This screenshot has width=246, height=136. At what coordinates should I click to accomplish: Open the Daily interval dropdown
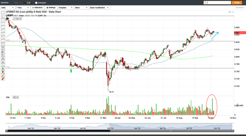pyautogui.click(x=7, y=8)
